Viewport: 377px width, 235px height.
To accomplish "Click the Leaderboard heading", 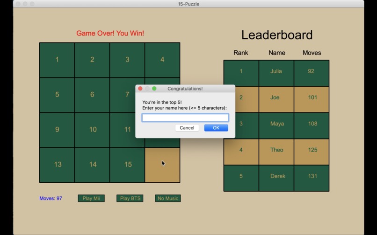I will click(x=277, y=35).
